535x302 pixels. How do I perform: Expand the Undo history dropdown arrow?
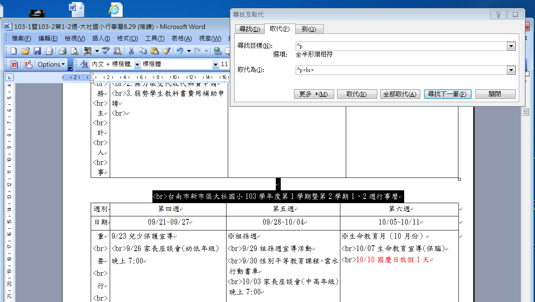189,51
